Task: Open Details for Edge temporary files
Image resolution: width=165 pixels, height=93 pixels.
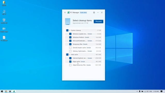Action: [89, 65]
